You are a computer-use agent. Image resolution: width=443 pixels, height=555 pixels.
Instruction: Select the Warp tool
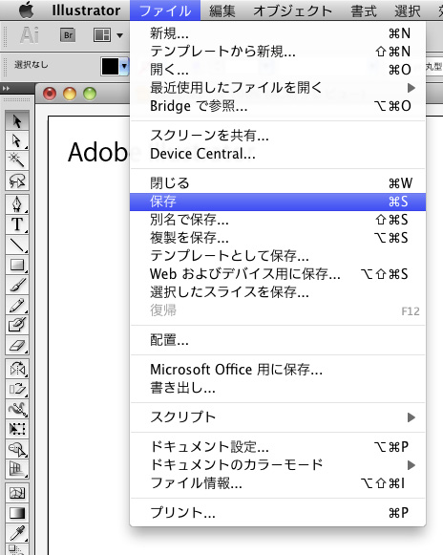[x=17, y=409]
